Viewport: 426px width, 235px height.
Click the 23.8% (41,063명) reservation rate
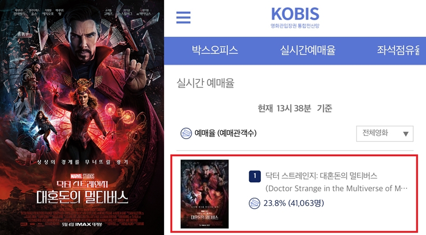pos(294,203)
